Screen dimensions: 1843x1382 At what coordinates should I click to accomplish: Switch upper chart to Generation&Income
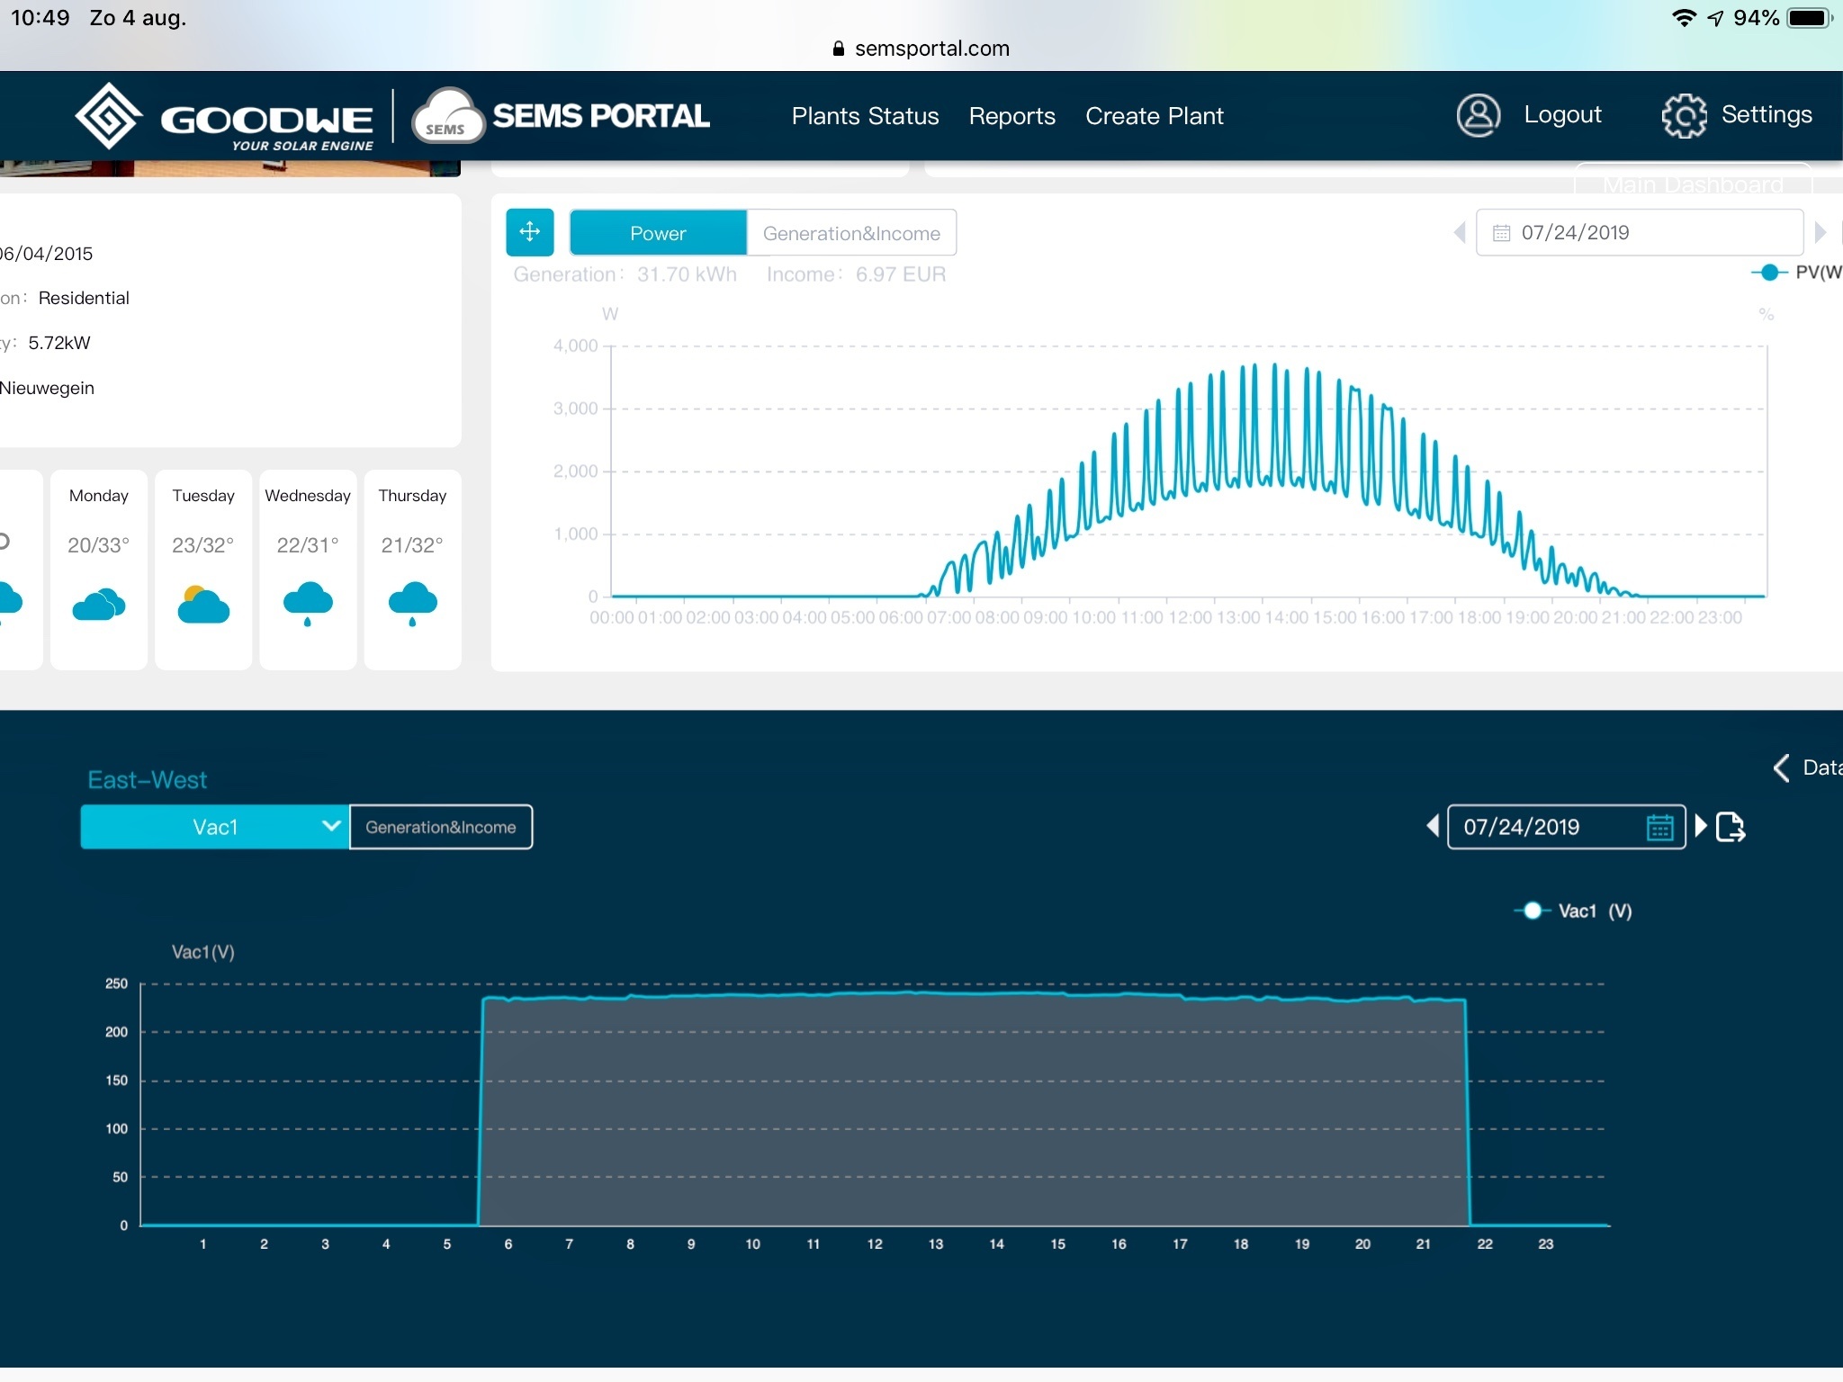[x=850, y=233]
